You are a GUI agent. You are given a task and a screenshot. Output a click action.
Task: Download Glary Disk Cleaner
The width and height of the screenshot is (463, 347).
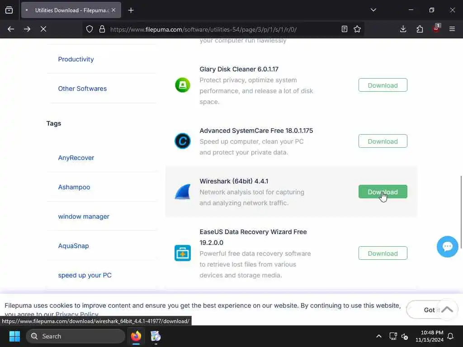pyautogui.click(x=383, y=85)
